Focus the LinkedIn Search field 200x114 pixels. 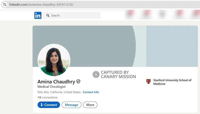click(x=71, y=15)
